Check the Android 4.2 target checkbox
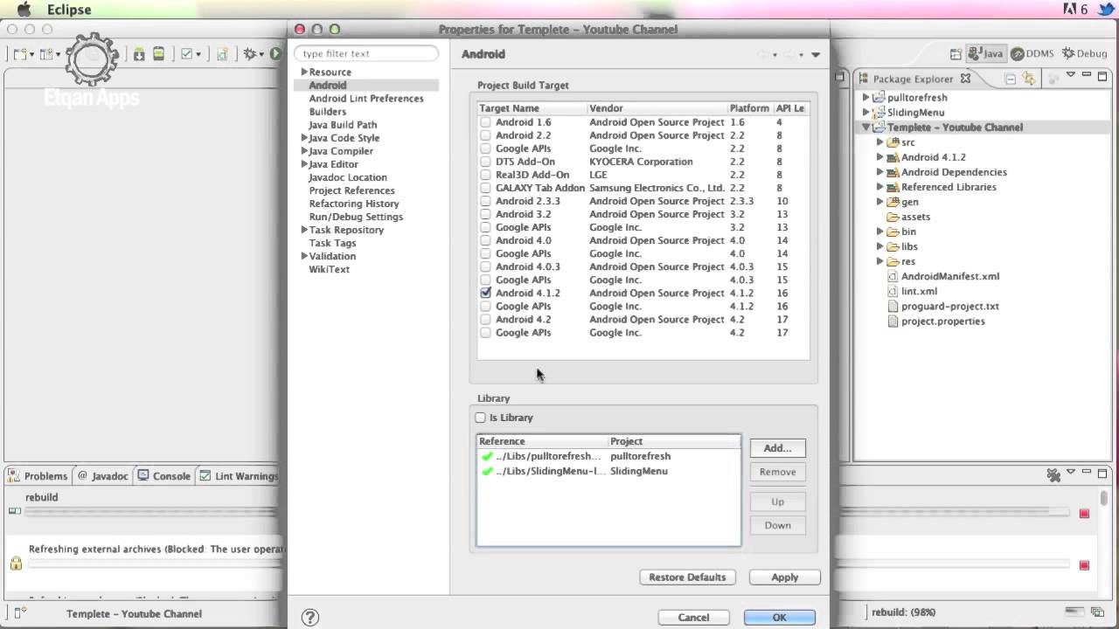This screenshot has height=629, width=1119. (485, 319)
